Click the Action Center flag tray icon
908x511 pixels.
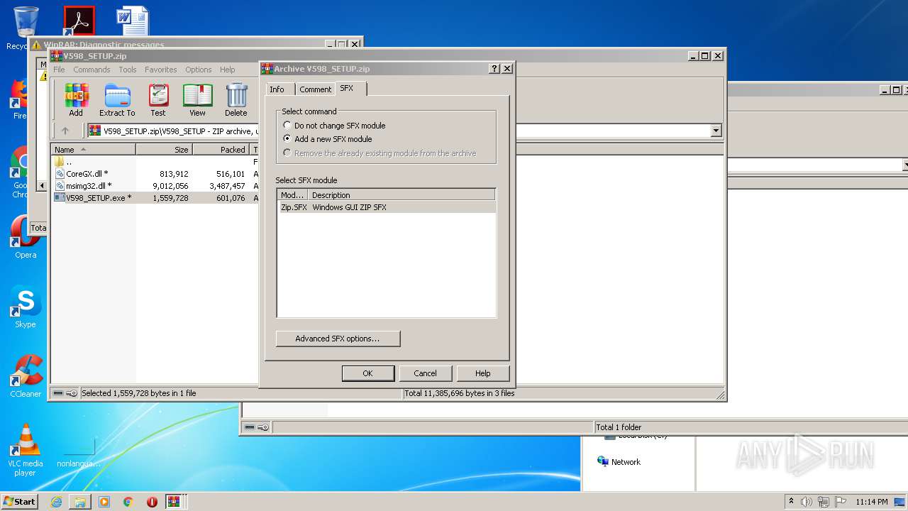(840, 502)
